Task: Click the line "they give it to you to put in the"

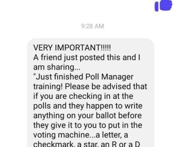Action: (88, 125)
